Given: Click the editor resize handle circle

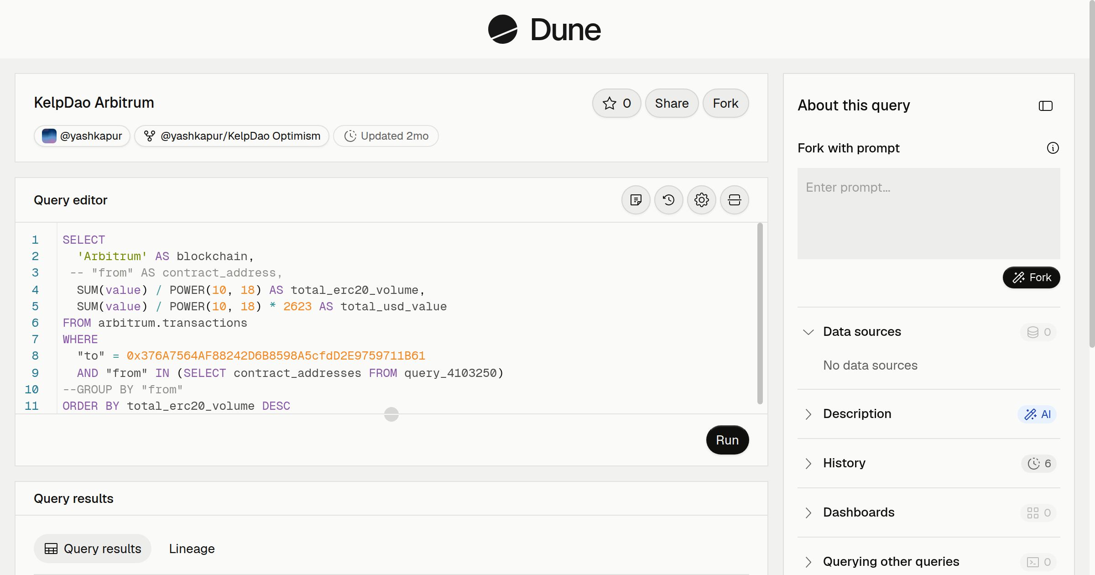Looking at the screenshot, I should click(x=391, y=414).
